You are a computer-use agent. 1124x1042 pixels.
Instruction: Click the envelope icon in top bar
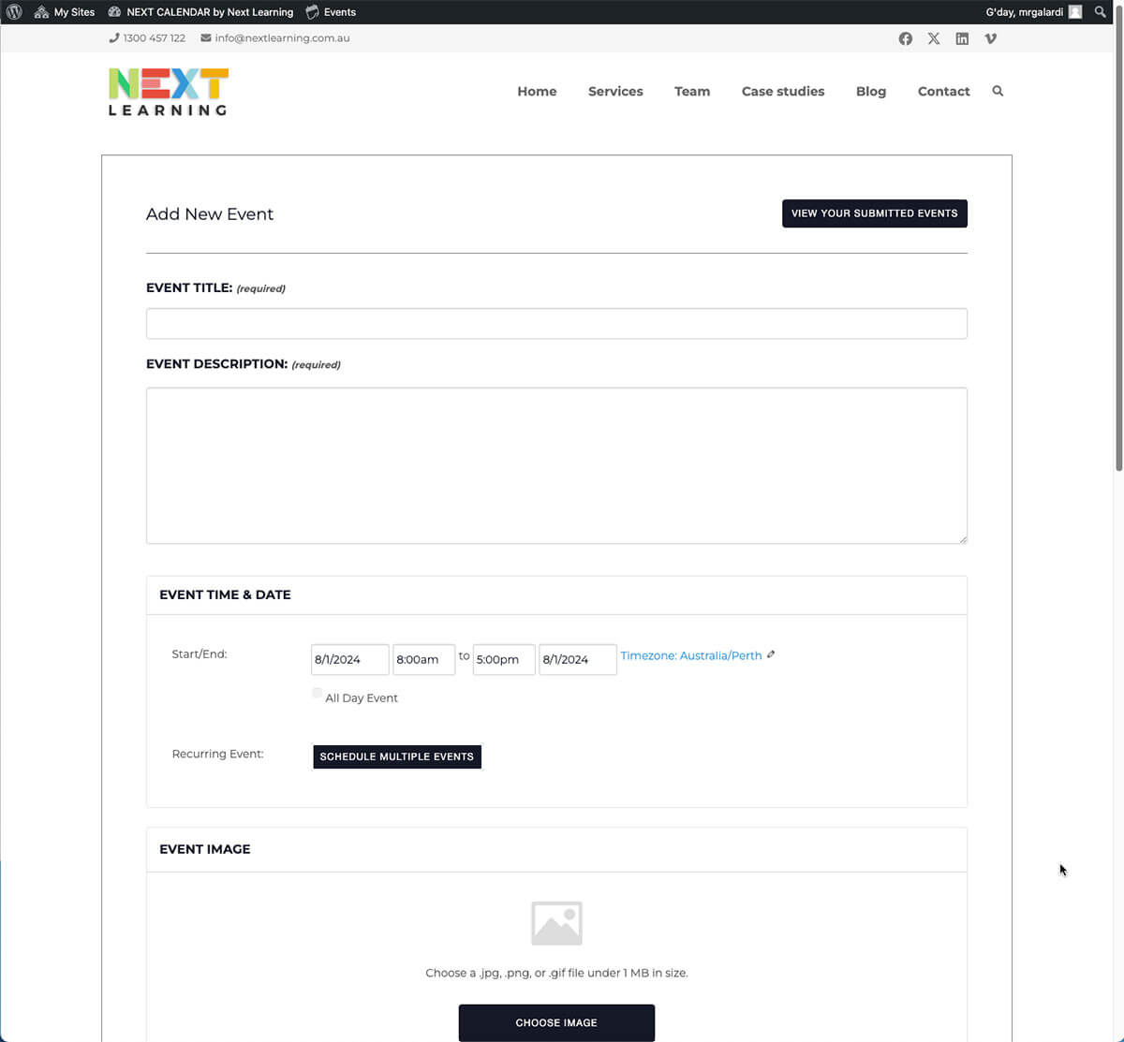206,38
